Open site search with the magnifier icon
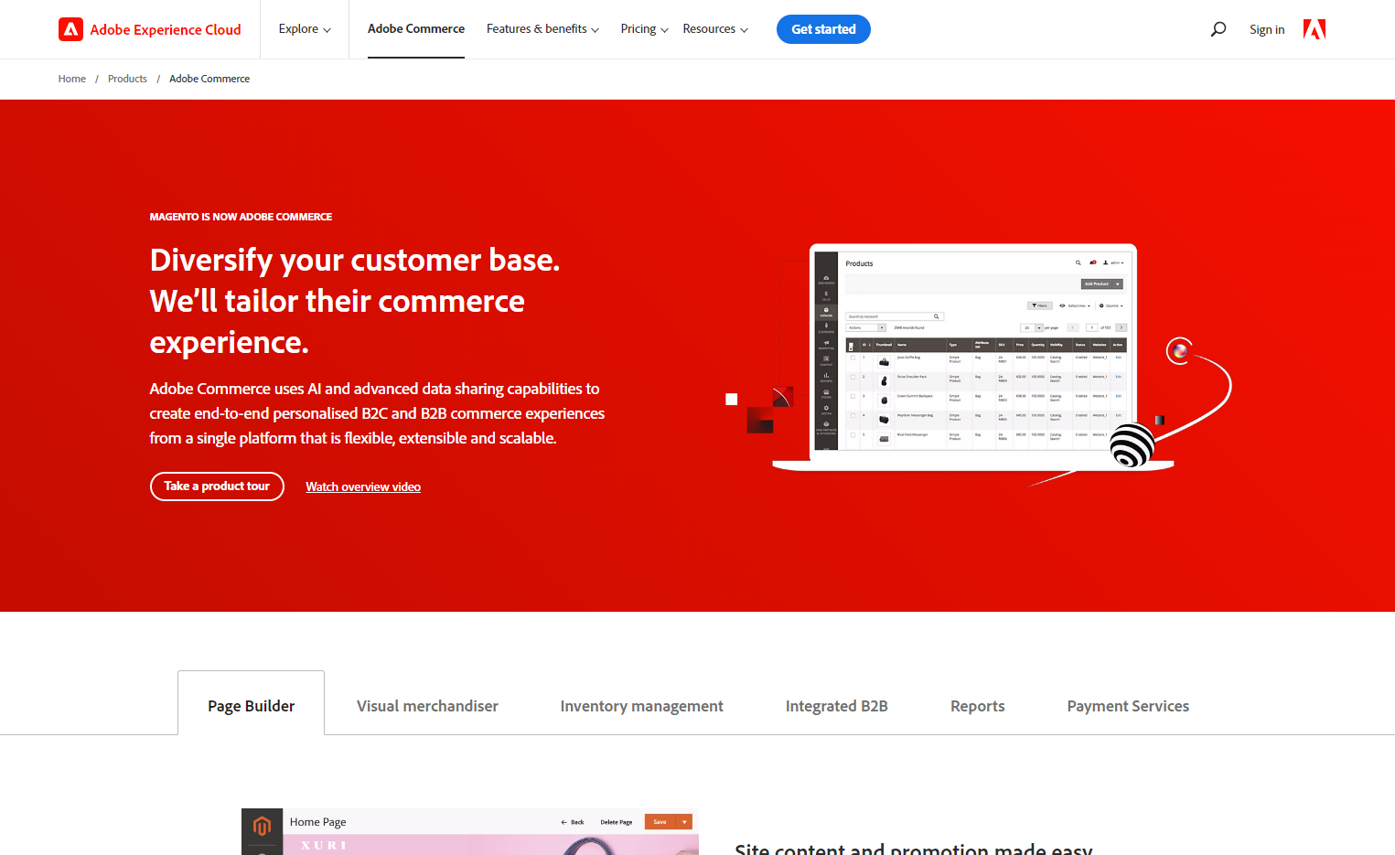This screenshot has height=855, width=1395. coord(1218,29)
